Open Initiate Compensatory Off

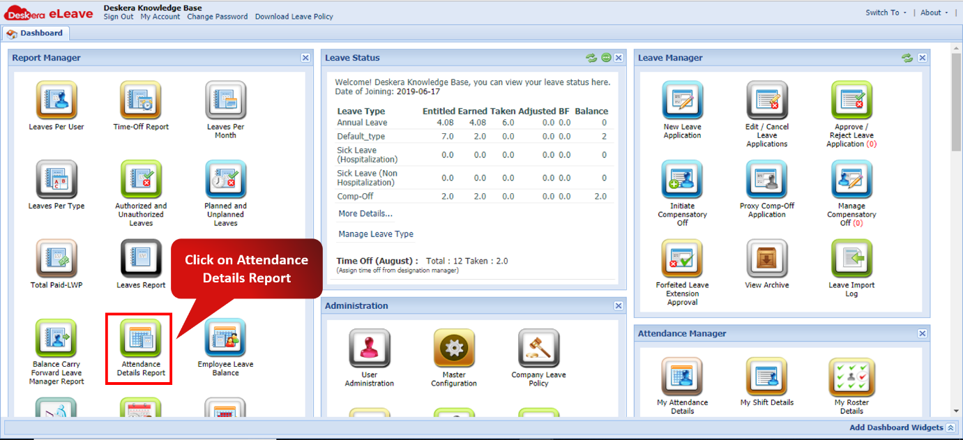point(683,180)
